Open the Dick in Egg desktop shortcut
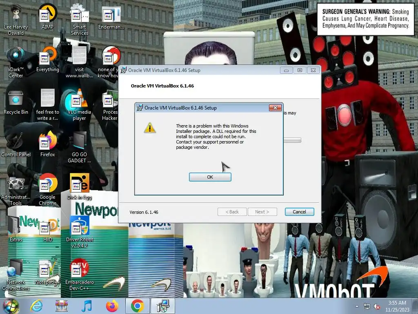Image resolution: width=418 pixels, height=314 pixels. [x=80, y=187]
